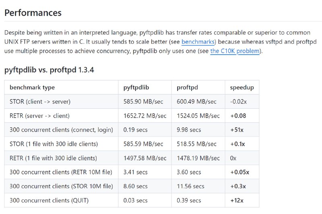Click the pyftpdlib vs. proftpd 1.3.4 heading

tap(49, 70)
